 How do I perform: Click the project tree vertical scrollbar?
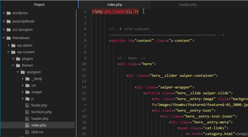[76, 73]
